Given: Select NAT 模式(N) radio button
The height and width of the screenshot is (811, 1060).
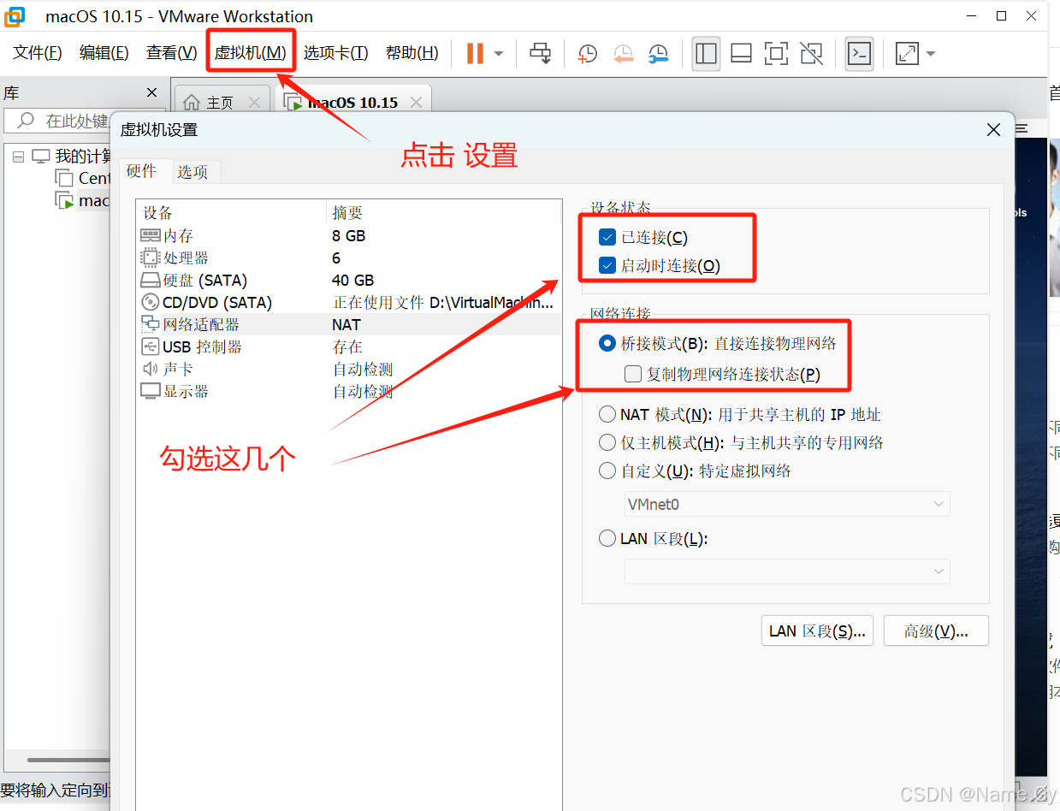Looking at the screenshot, I should coord(607,414).
